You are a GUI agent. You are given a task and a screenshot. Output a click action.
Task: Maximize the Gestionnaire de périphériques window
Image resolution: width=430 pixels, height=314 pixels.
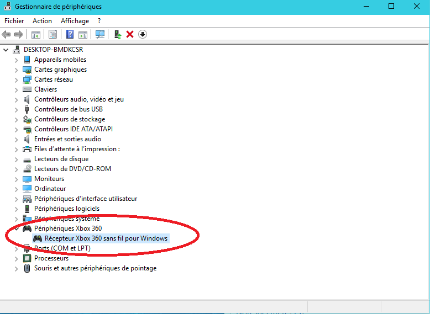tap(391, 6)
